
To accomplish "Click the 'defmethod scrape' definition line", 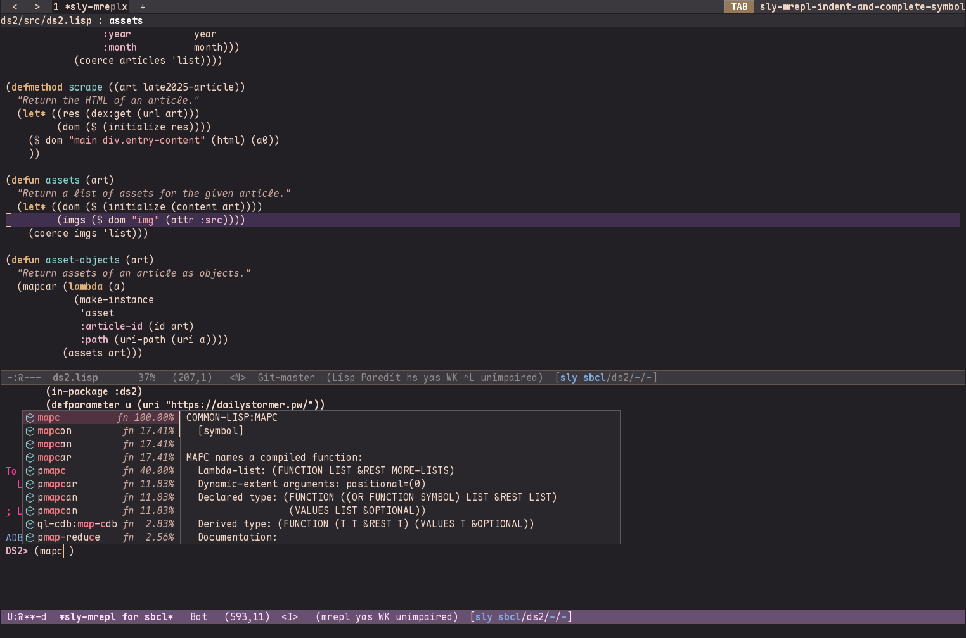I will pyautogui.click(x=126, y=87).
